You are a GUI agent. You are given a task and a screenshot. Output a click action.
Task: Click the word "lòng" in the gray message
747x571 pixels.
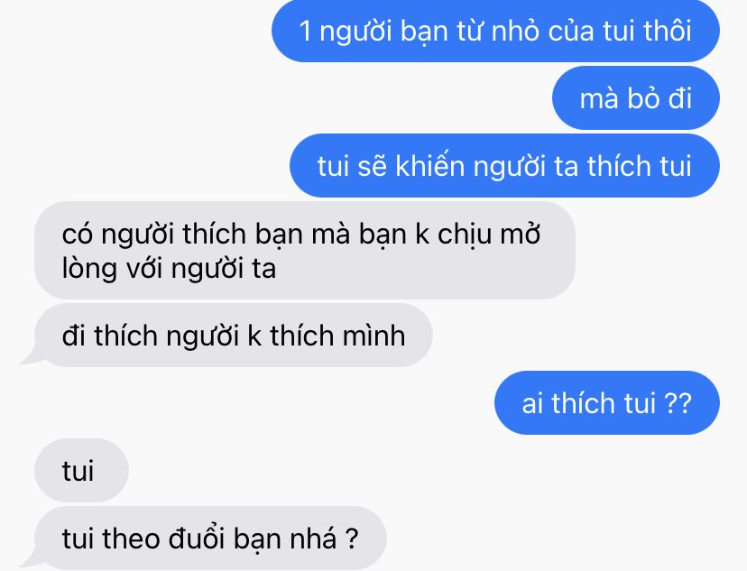point(89,269)
